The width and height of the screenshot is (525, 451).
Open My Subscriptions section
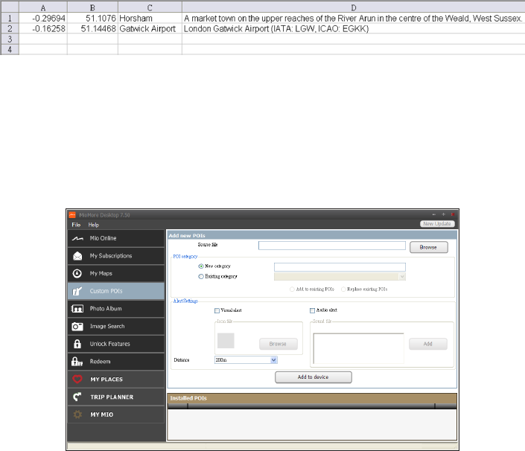tap(116, 256)
